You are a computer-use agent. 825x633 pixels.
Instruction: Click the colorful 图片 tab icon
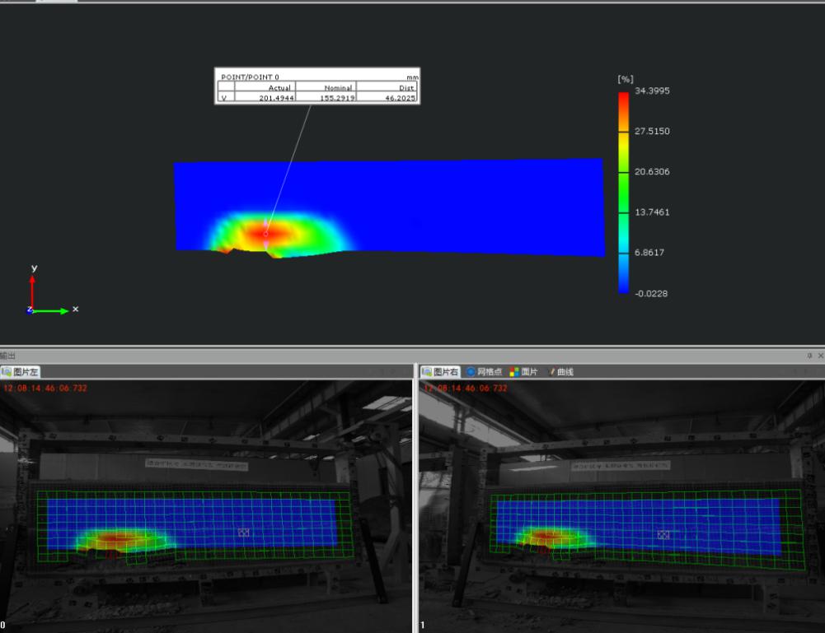[513, 372]
